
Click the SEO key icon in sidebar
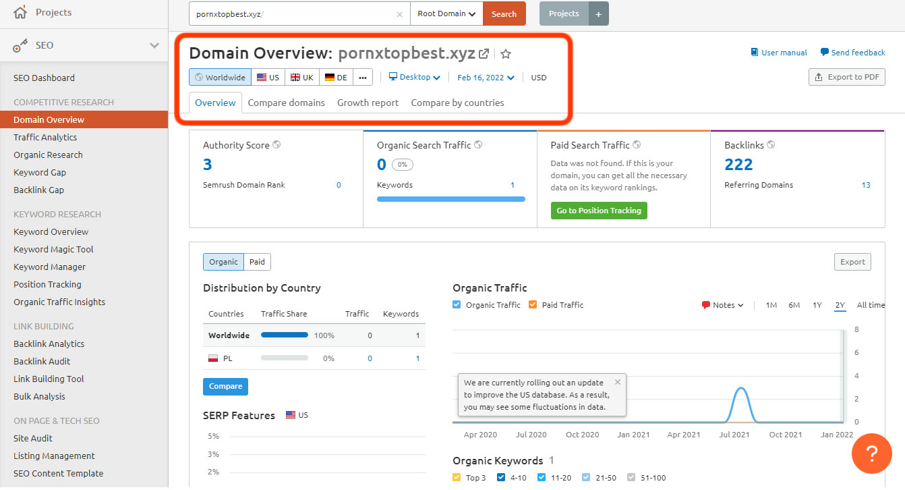(x=21, y=45)
